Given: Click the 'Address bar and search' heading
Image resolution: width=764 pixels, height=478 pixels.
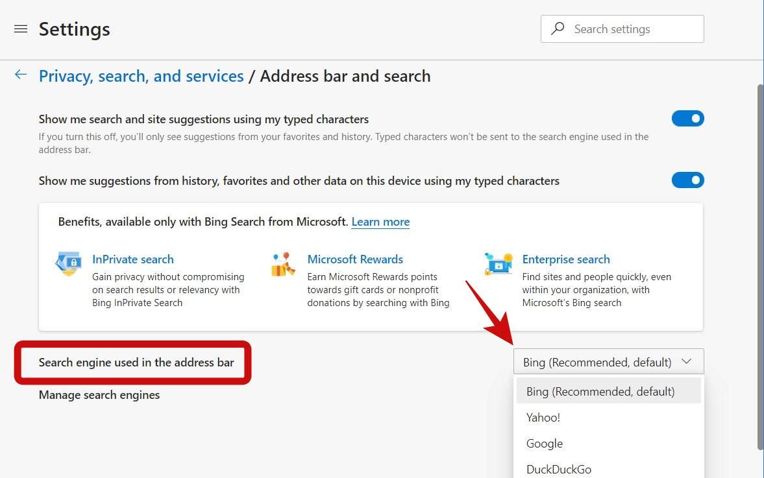Looking at the screenshot, I should click(345, 77).
